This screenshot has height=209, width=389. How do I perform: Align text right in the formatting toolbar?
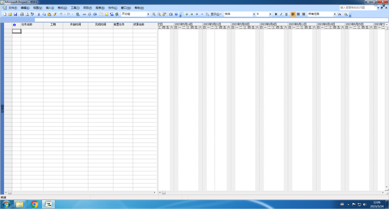(x=304, y=15)
